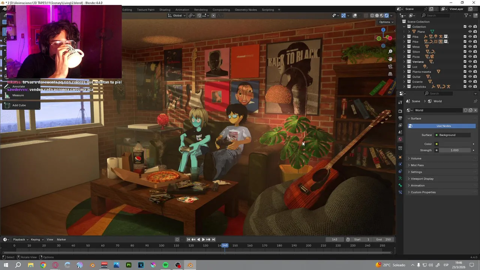Disable Pizza collection in renders
480x270 pixels.
(475, 57)
